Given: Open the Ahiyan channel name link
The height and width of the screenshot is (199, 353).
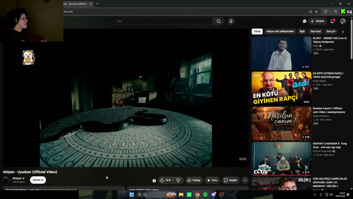Looking at the screenshot, I should coord(17,178).
